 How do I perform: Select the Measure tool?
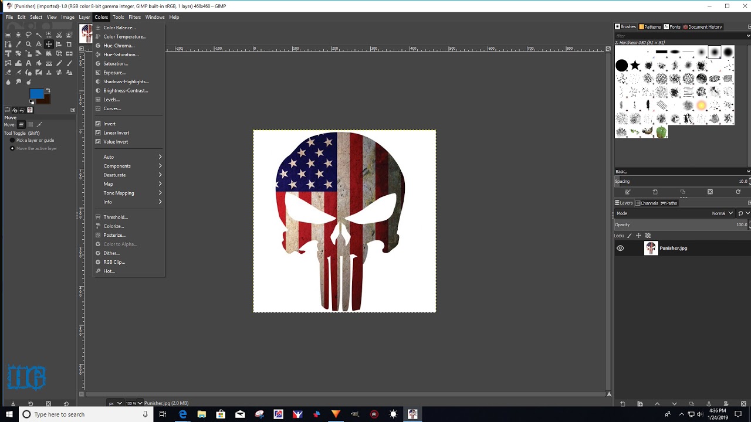pyautogui.click(x=39, y=45)
